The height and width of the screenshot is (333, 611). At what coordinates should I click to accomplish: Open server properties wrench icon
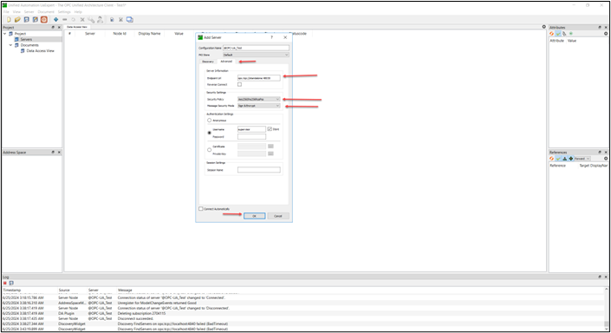[x=91, y=19]
